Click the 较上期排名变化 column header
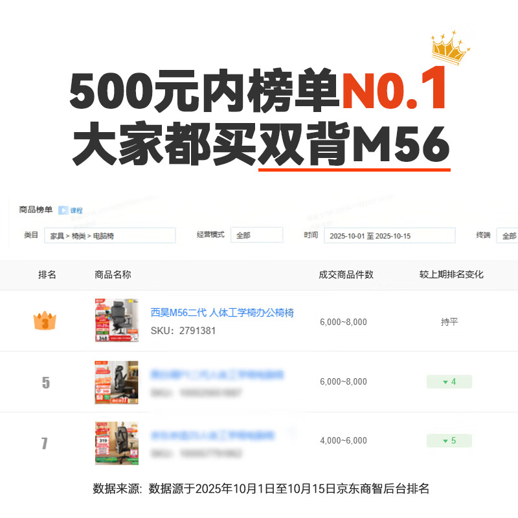The image size is (518, 518). tap(451, 275)
